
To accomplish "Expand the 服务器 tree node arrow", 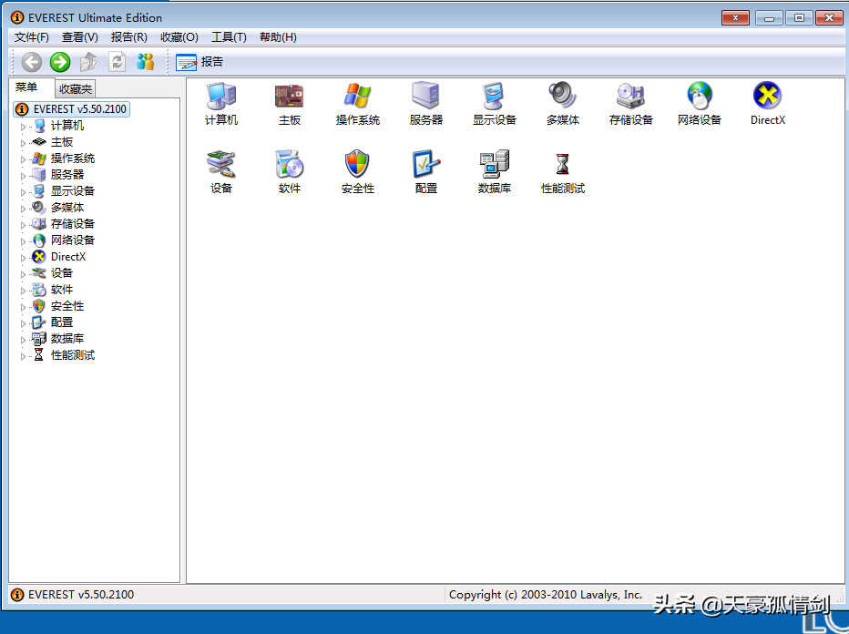I will (x=23, y=176).
